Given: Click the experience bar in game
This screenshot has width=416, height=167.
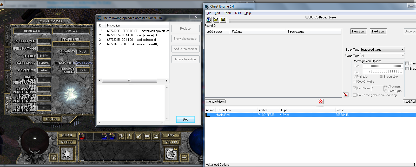Looking at the screenshot, I should point(119,161).
